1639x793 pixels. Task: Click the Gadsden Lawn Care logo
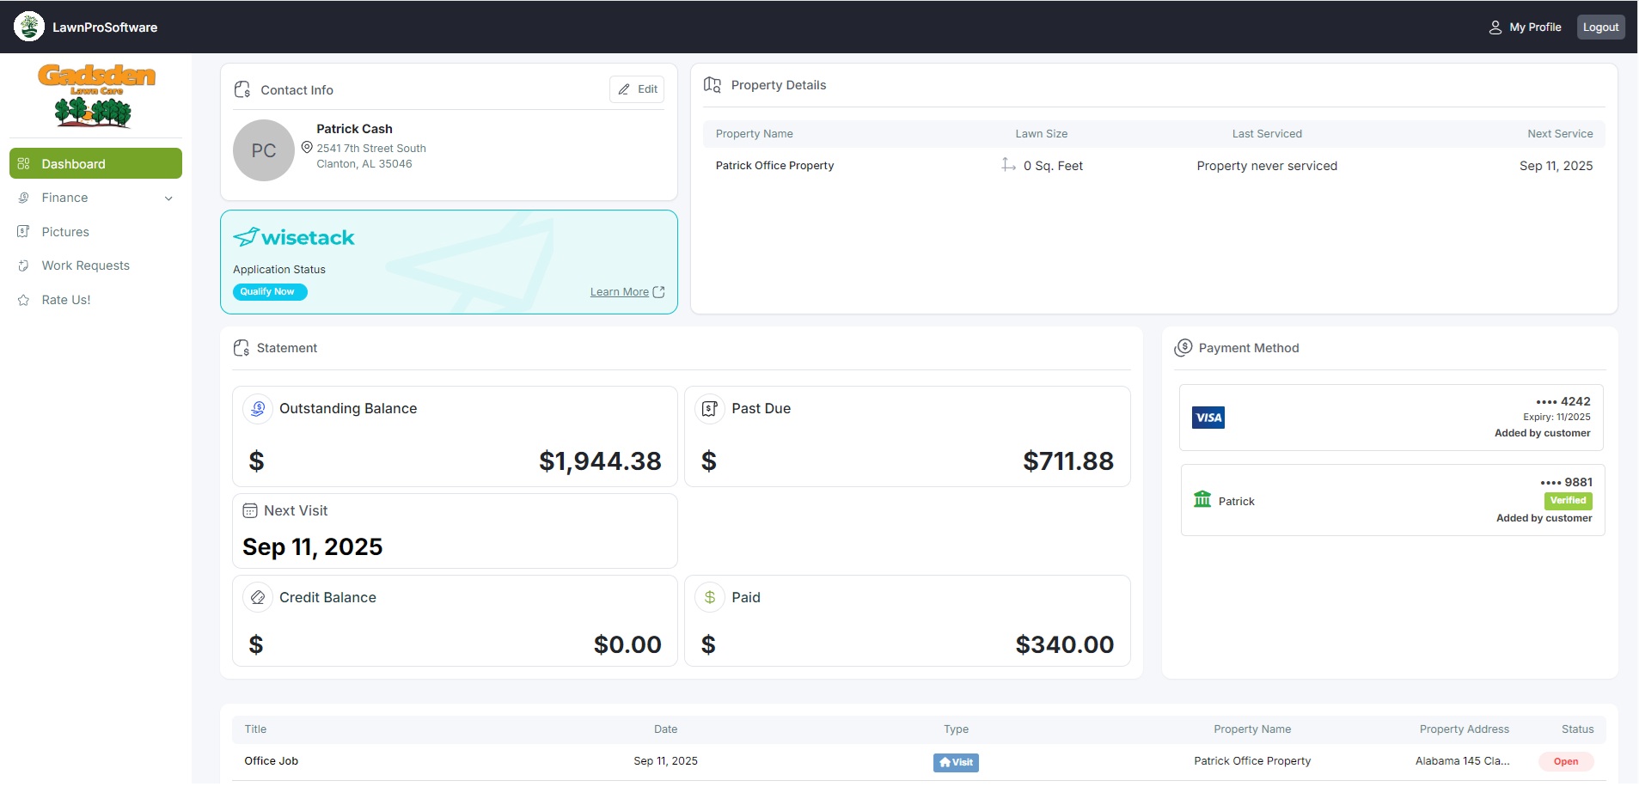coord(95,95)
